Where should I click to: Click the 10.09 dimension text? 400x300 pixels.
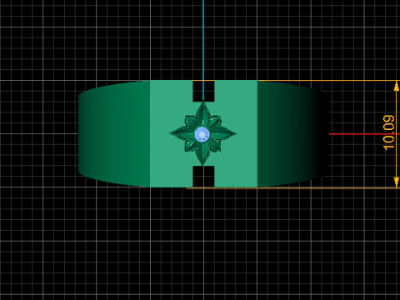click(388, 132)
